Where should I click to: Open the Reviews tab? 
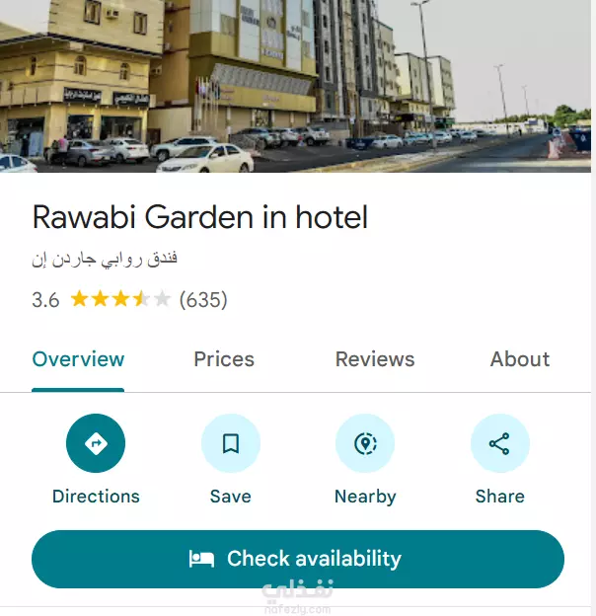[x=375, y=359]
